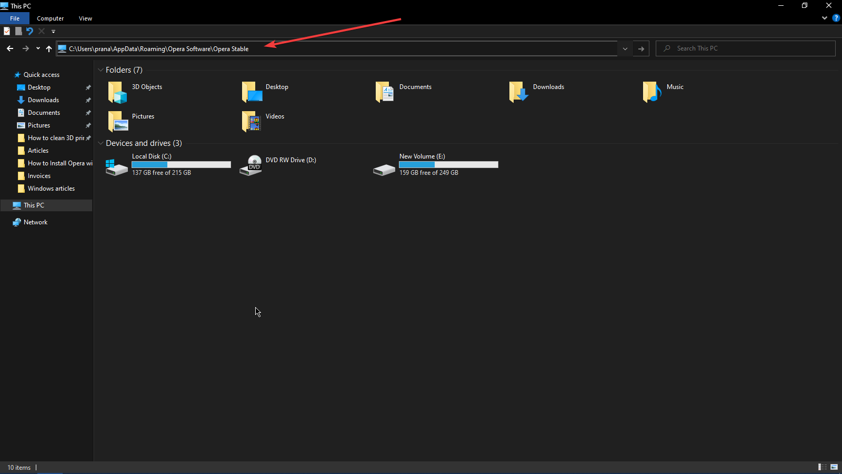Open the Windows articles sidebar folder
Screen dimensions: 842x474
tap(51, 189)
